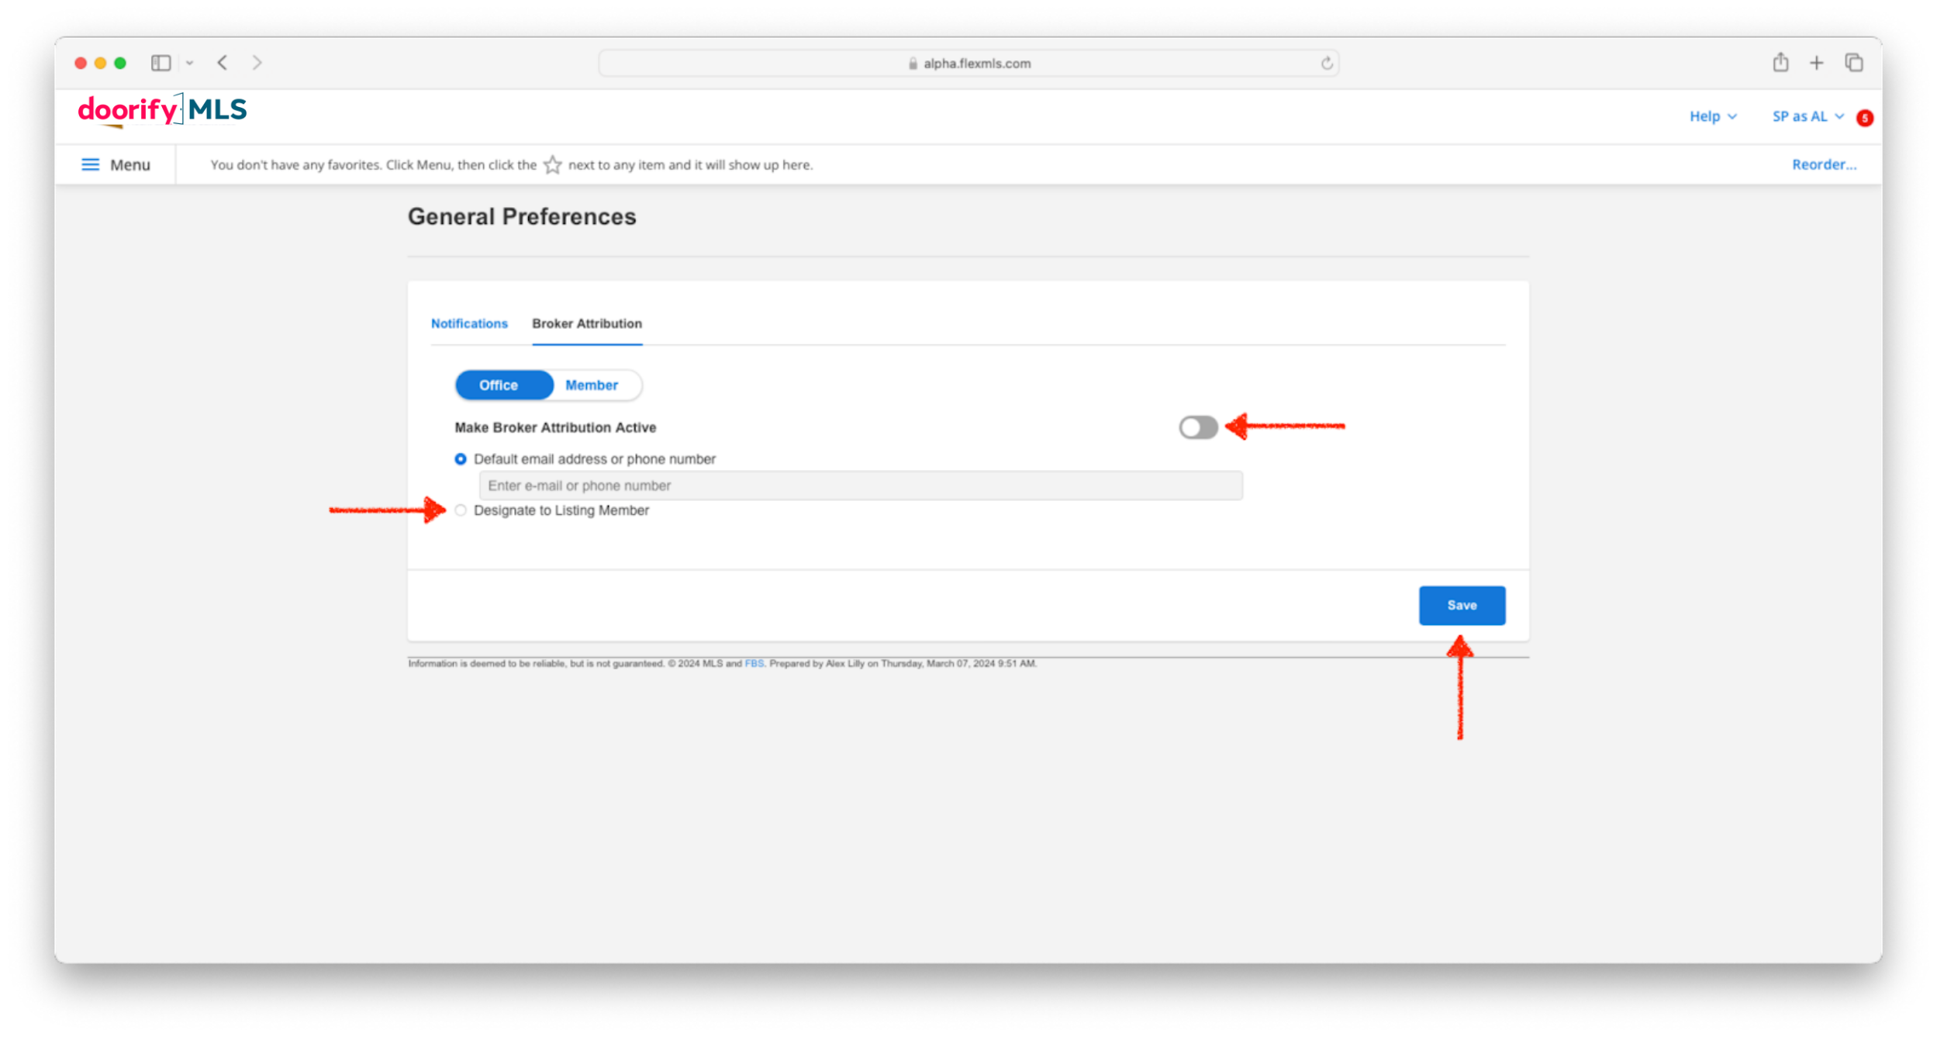Select the Member segment button
The width and height of the screenshot is (1937, 1037).
pyautogui.click(x=591, y=385)
